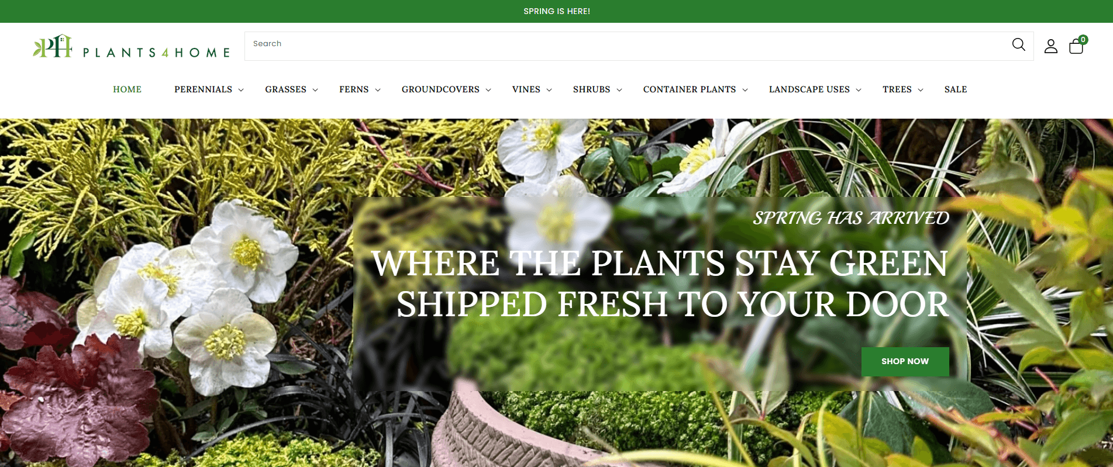Viewport: 1113px width, 467px height.
Task: Expand the Vines dropdown chevron
Action: tap(549, 90)
